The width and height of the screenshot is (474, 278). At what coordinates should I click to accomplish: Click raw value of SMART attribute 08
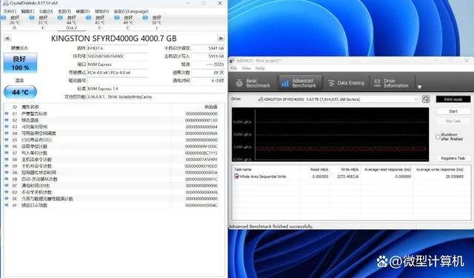(x=201, y=159)
